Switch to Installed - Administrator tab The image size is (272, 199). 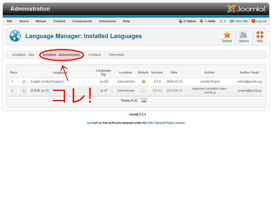pos(61,55)
